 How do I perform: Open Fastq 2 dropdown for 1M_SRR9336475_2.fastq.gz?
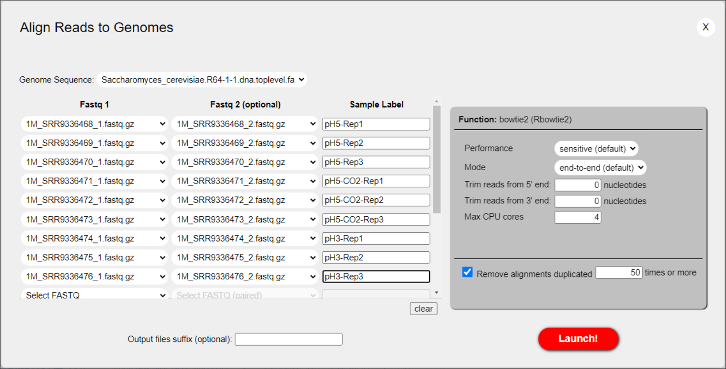click(245, 258)
